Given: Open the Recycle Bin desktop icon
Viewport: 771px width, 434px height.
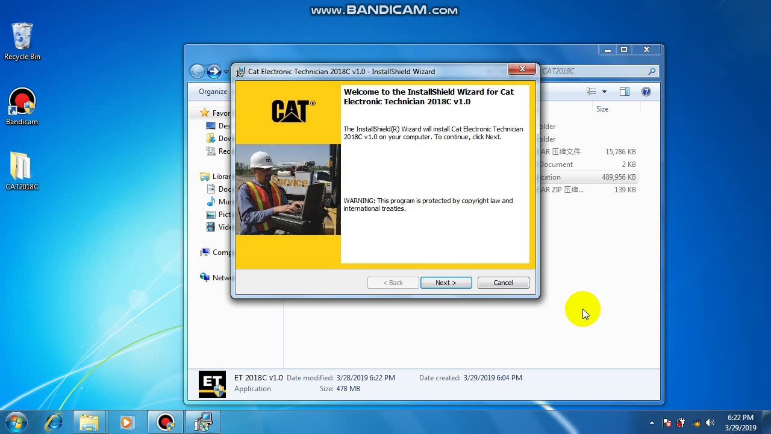Looking at the screenshot, I should pos(22,42).
